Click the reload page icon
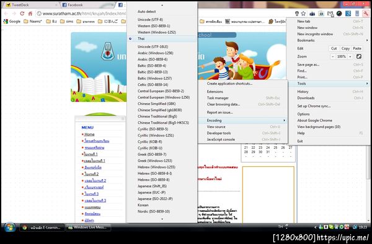This screenshot has width=372, height=244. pos(22,14)
